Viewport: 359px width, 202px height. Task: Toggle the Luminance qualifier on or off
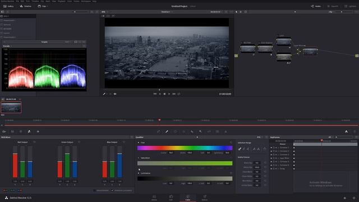pyautogui.click(x=139, y=173)
